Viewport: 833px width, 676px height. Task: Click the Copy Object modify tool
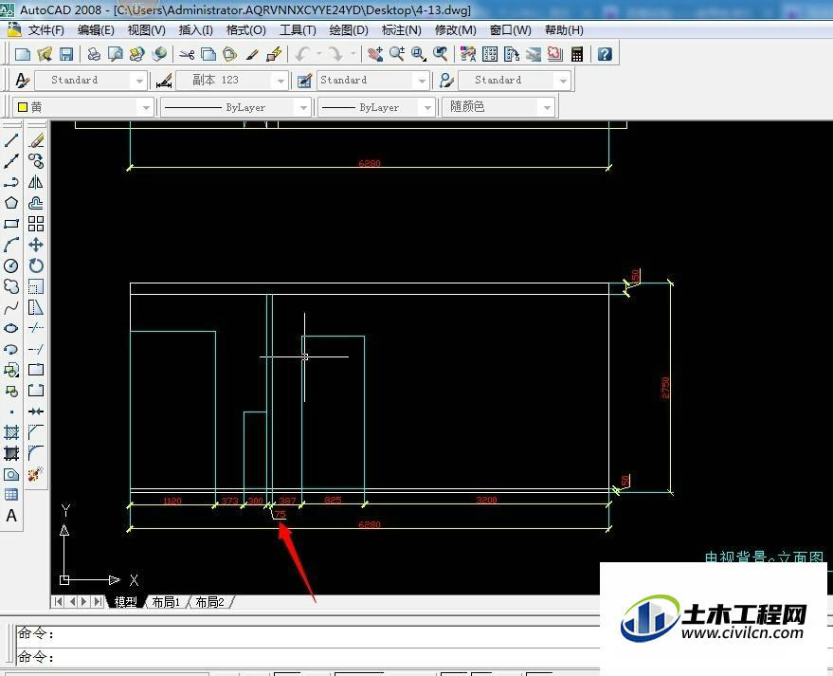[36, 161]
